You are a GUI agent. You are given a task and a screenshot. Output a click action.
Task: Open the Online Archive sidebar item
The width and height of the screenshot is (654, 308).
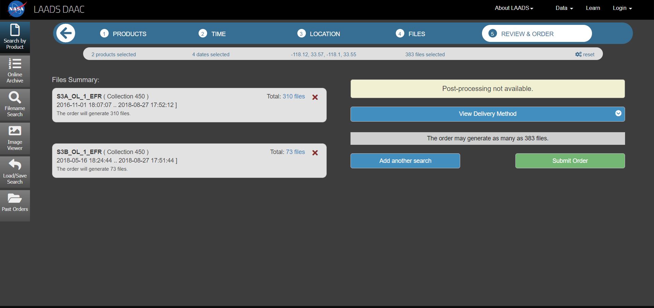(x=15, y=71)
